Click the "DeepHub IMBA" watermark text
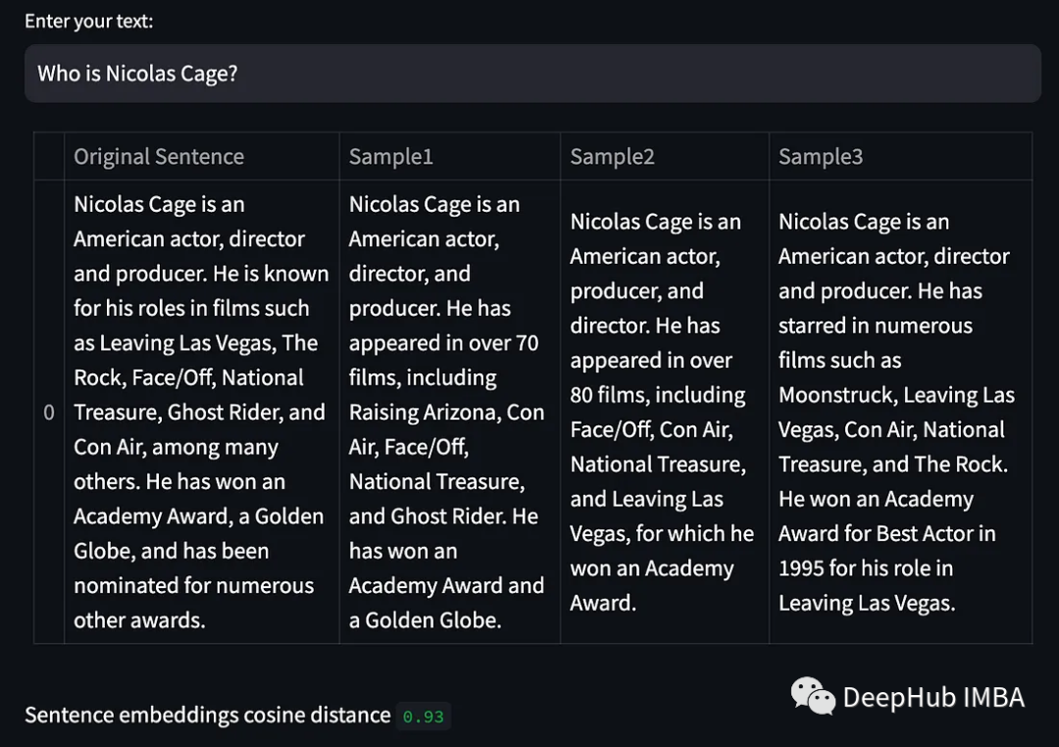This screenshot has height=747, width=1059. tap(933, 697)
